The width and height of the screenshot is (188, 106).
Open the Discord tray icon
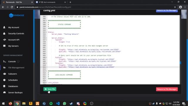point(160,103)
